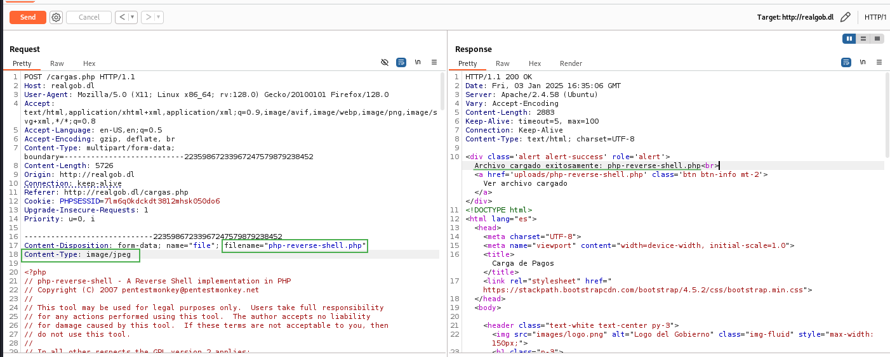This screenshot has width=890, height=357.
Task: Click the Referer header line
Action: coord(106,192)
